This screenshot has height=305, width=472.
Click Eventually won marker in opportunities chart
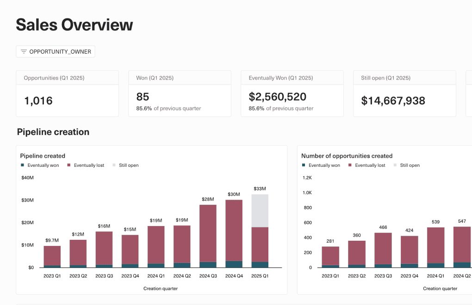tap(303, 165)
